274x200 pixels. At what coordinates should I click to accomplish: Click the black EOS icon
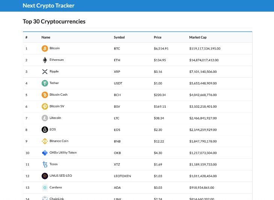45,130
